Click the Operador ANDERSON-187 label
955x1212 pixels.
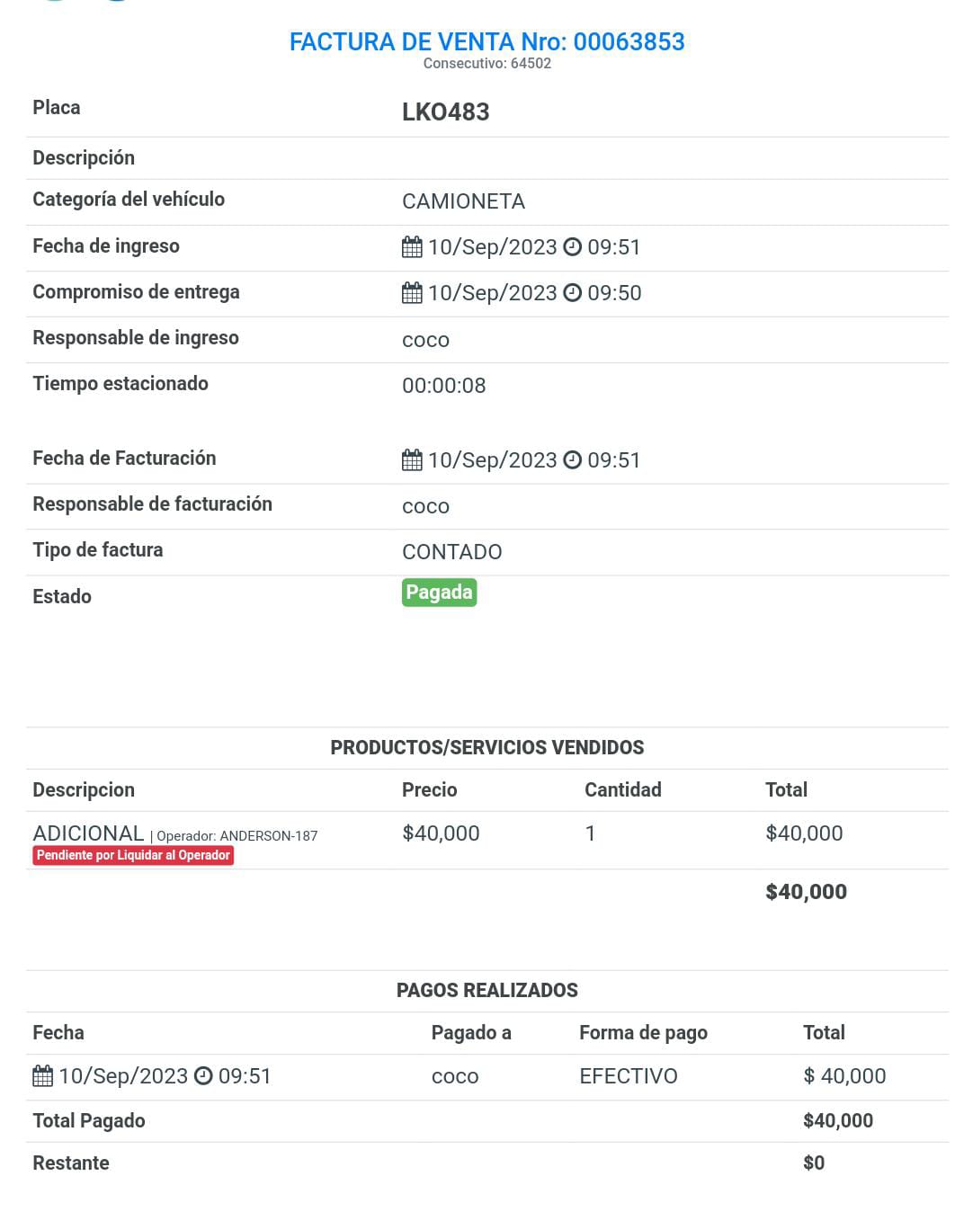237,836
